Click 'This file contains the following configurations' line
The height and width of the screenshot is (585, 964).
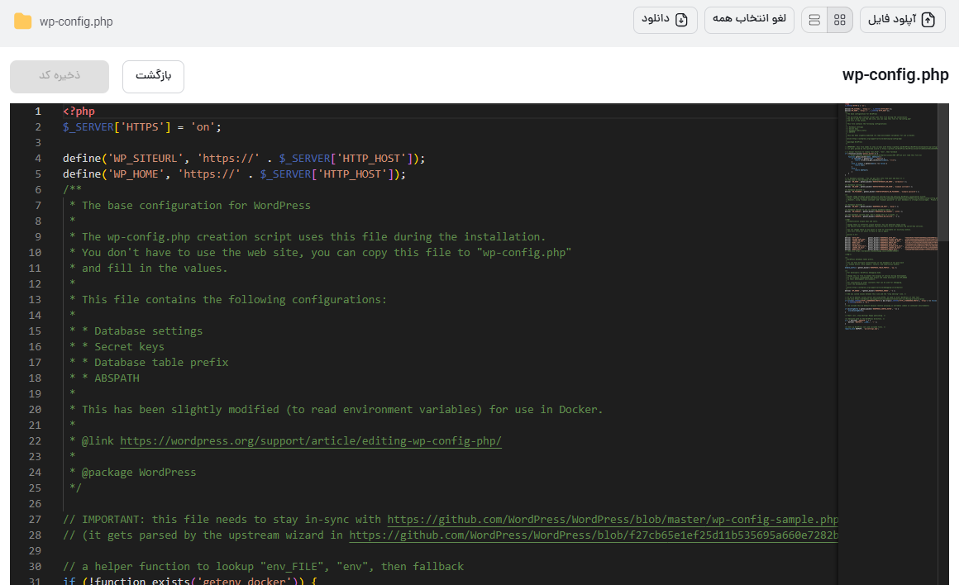pyautogui.click(x=228, y=300)
